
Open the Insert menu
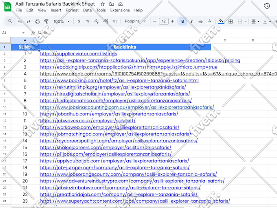point(56,10)
